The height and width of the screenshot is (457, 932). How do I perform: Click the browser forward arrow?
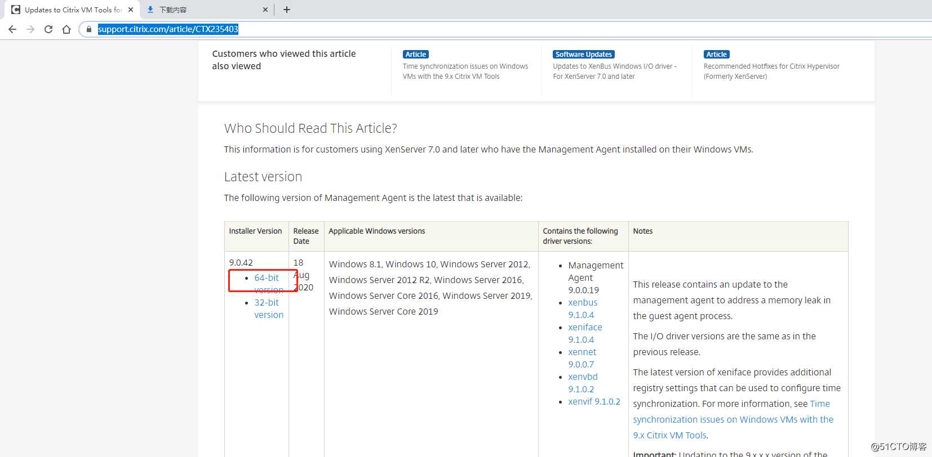point(30,29)
